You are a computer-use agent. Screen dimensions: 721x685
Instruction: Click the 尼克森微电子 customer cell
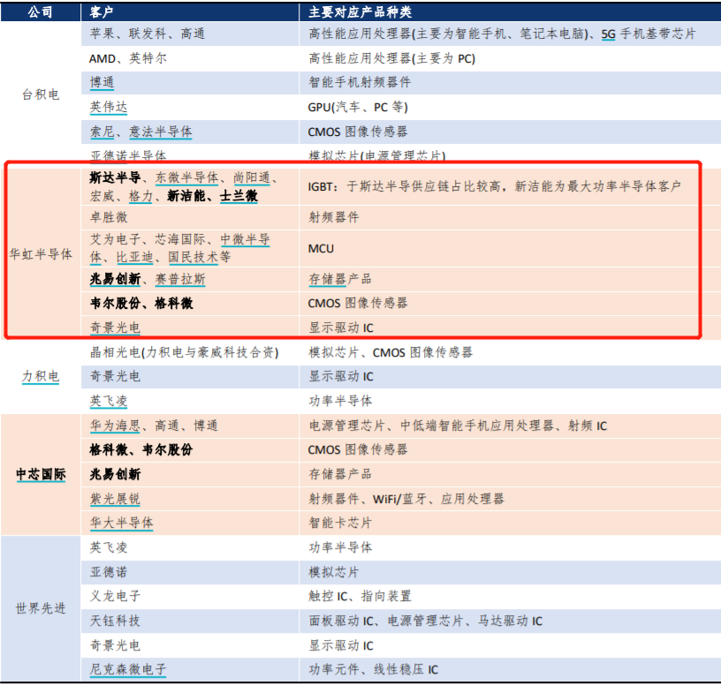(190, 669)
